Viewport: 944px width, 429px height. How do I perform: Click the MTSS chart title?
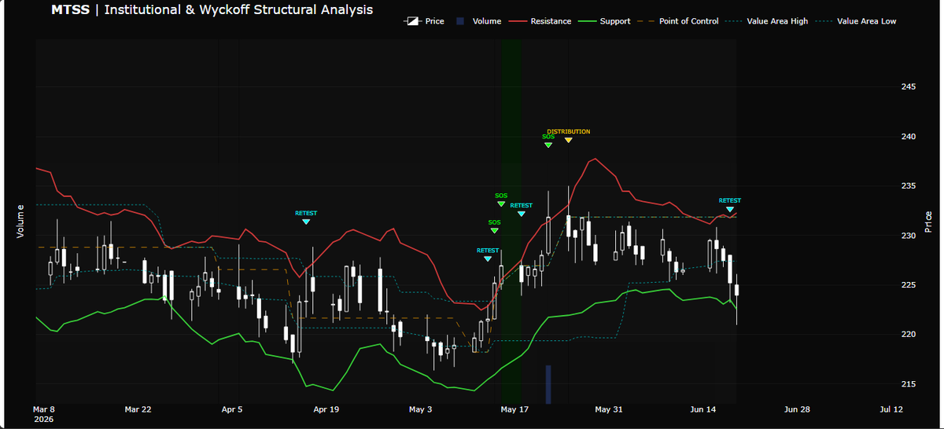click(x=212, y=10)
